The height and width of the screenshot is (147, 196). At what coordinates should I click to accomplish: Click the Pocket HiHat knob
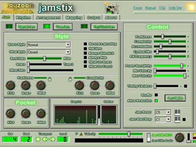pos(41,114)
